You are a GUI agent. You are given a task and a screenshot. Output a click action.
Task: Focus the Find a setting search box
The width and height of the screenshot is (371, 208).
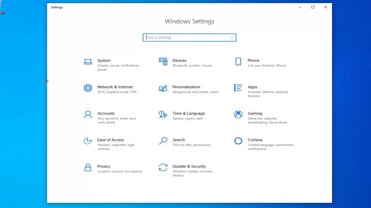(x=190, y=38)
